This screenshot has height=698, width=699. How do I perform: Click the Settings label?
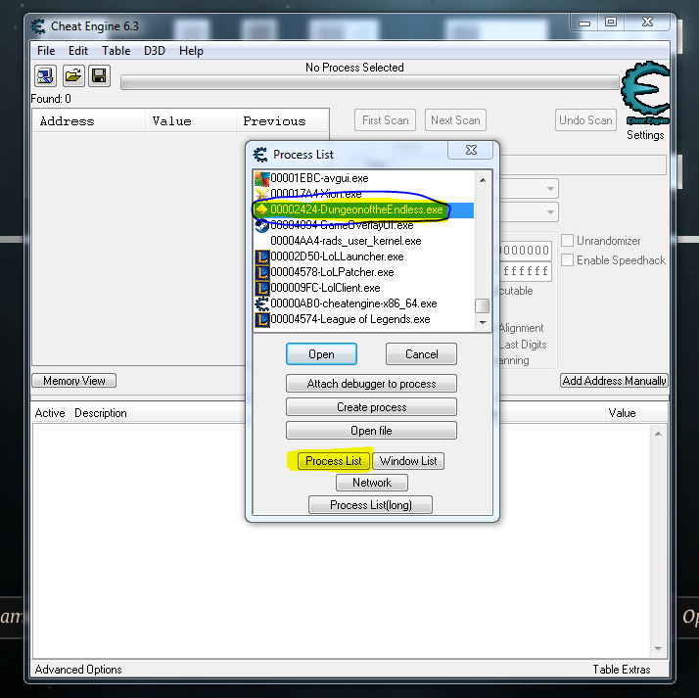(x=645, y=135)
